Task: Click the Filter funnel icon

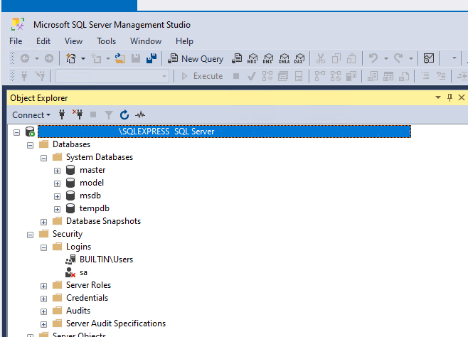Action: point(109,114)
